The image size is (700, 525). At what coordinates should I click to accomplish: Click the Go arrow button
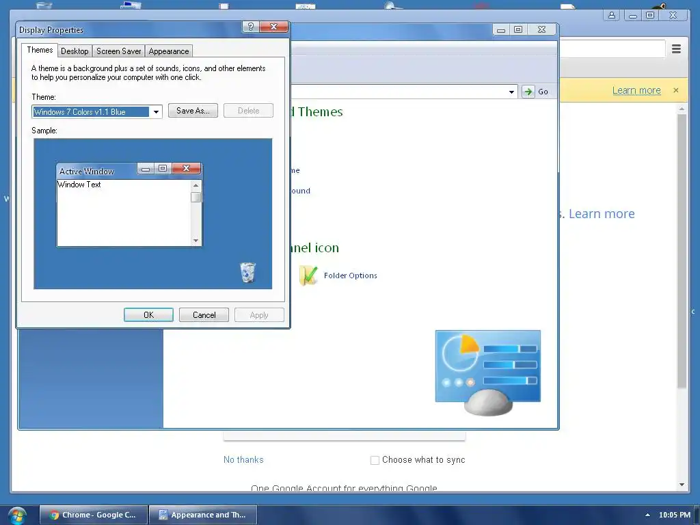[528, 92]
